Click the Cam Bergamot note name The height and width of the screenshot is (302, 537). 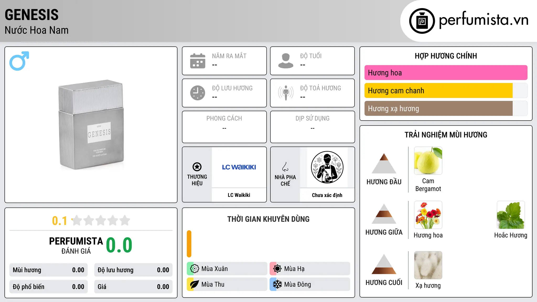point(428,185)
